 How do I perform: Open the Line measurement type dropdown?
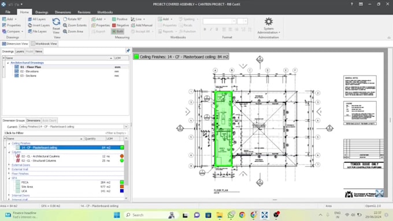144,19
